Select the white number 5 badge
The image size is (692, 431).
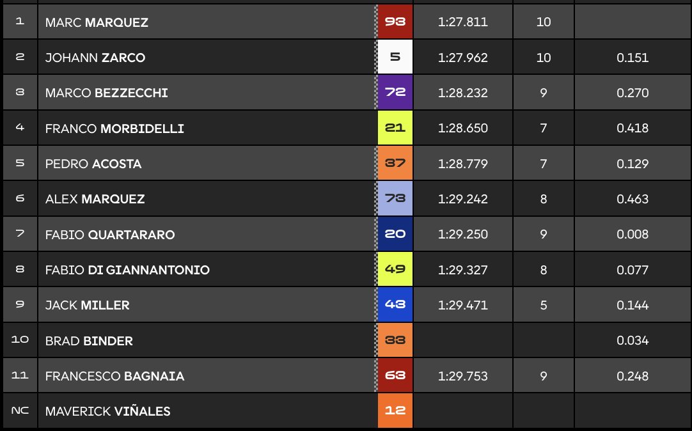coord(395,58)
